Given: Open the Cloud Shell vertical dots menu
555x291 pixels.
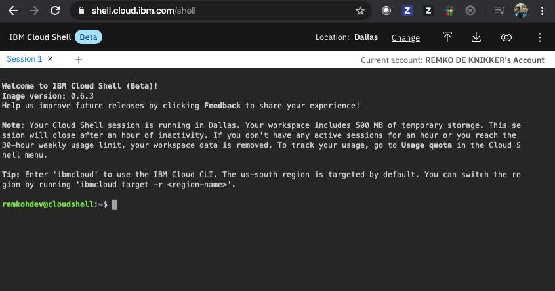Looking at the screenshot, I should [x=539, y=37].
